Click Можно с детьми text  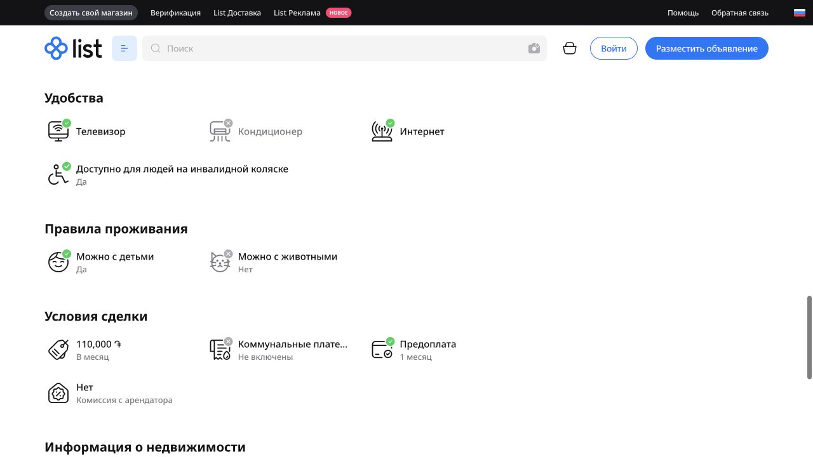(115, 256)
